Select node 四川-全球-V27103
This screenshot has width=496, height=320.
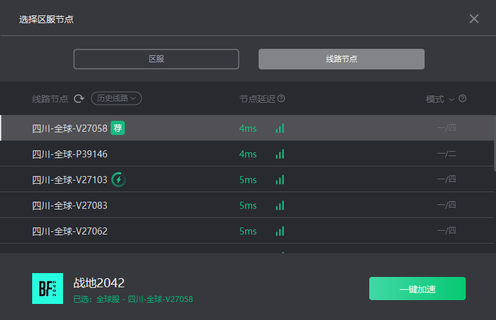[247, 179]
